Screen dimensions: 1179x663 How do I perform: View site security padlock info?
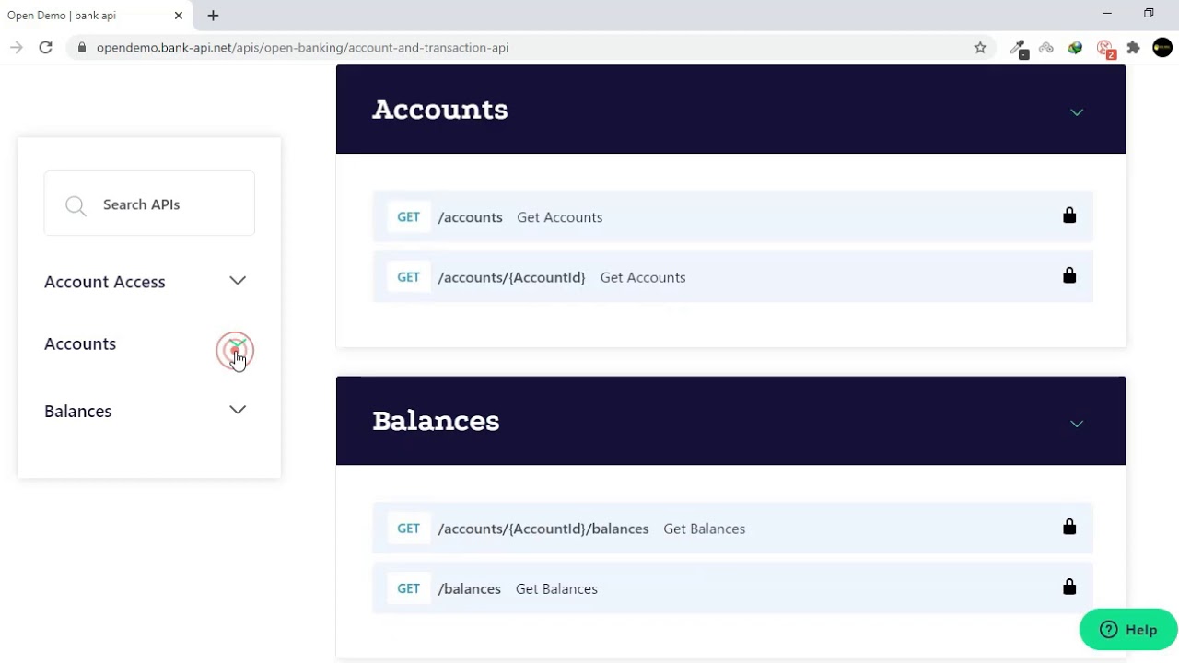pyautogui.click(x=83, y=48)
